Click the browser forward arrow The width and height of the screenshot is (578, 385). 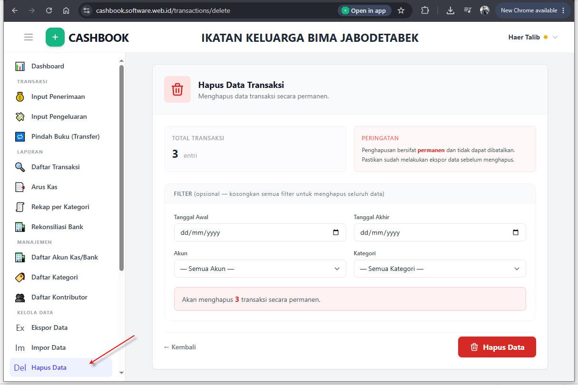point(32,10)
